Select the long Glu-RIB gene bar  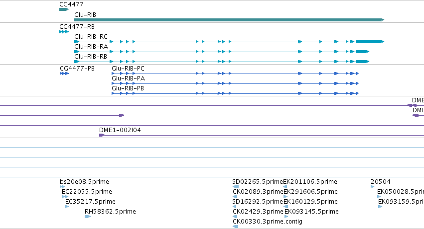coord(229,20)
